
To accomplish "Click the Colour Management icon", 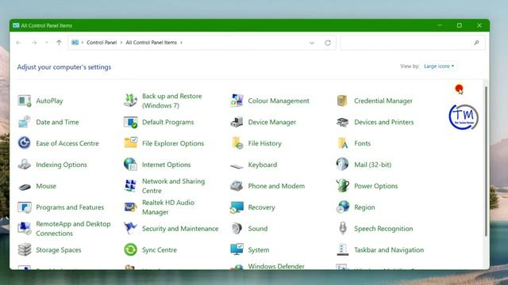I will click(237, 101).
